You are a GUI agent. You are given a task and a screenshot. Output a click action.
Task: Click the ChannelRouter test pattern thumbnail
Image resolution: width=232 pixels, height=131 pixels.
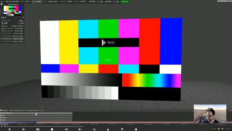point(12,11)
